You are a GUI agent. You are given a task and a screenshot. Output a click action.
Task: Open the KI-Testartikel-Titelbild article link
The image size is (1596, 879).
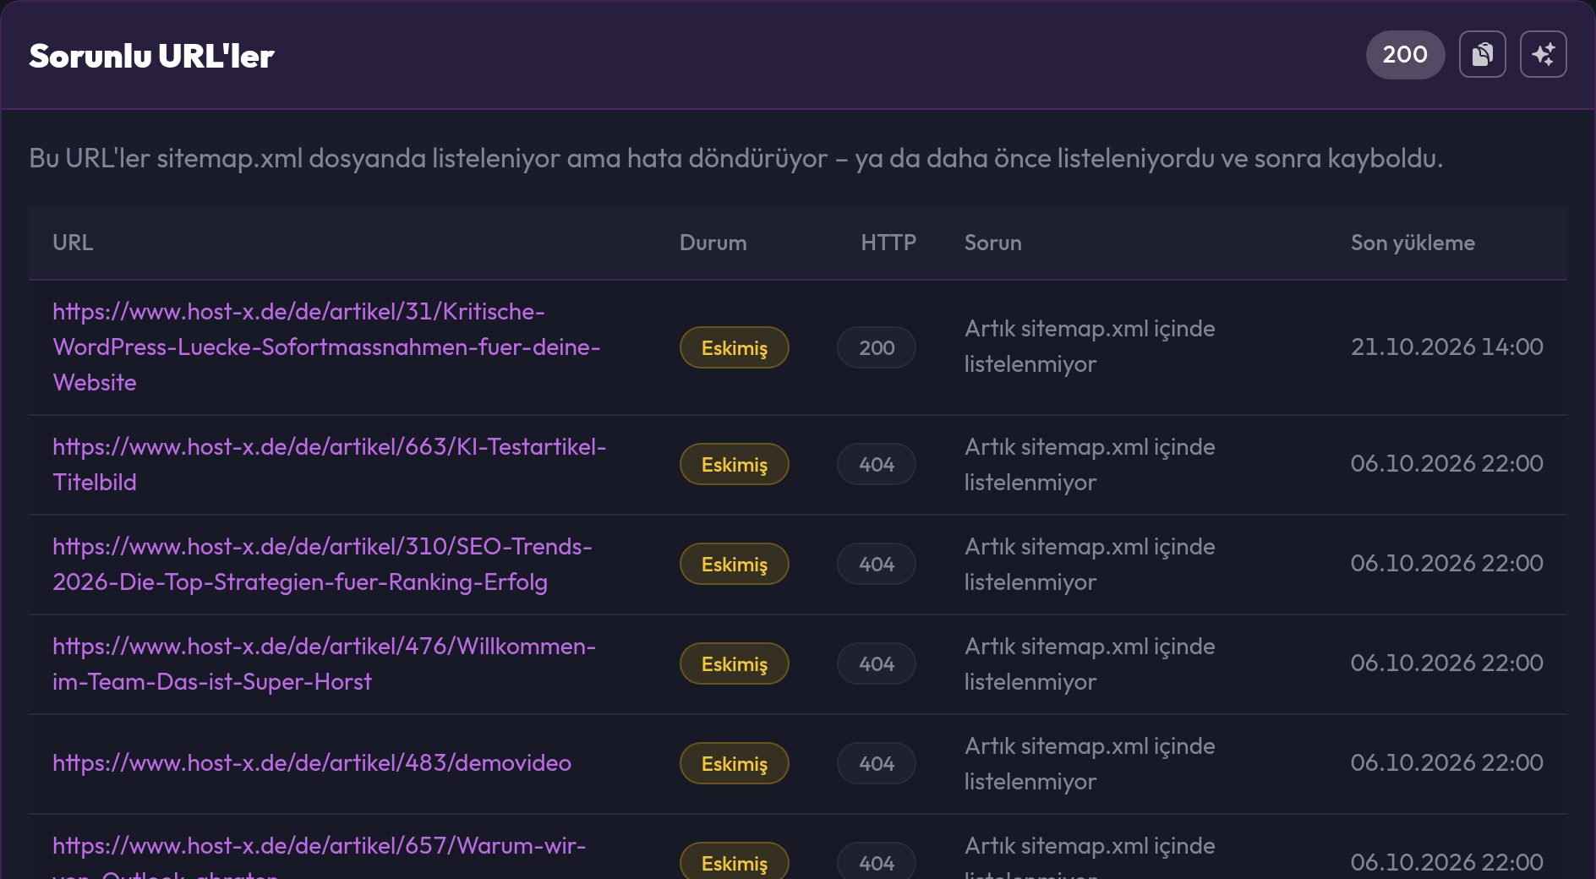pos(330,464)
